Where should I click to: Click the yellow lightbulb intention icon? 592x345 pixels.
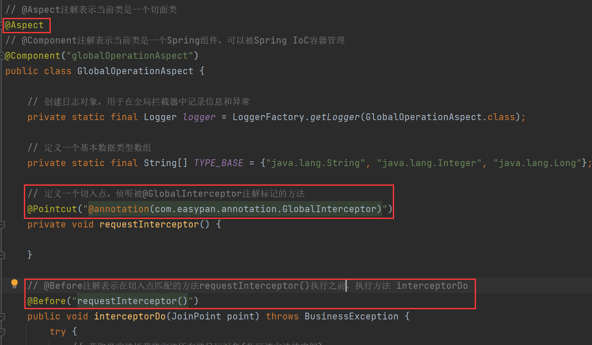[x=15, y=284]
